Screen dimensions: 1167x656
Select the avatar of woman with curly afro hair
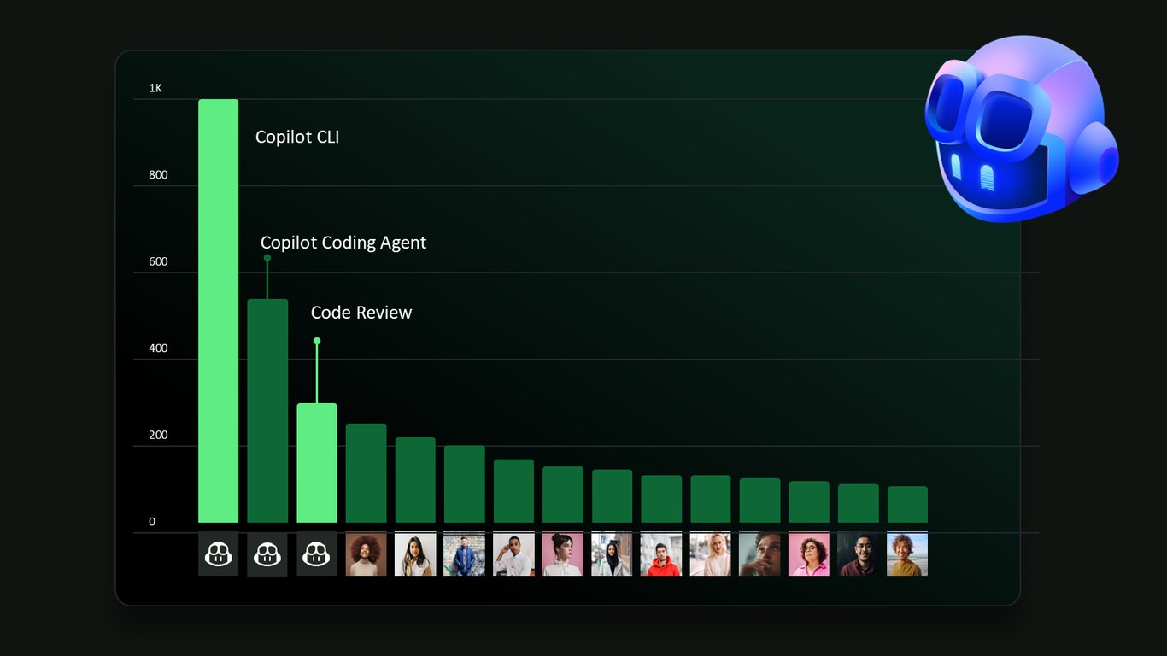(366, 554)
